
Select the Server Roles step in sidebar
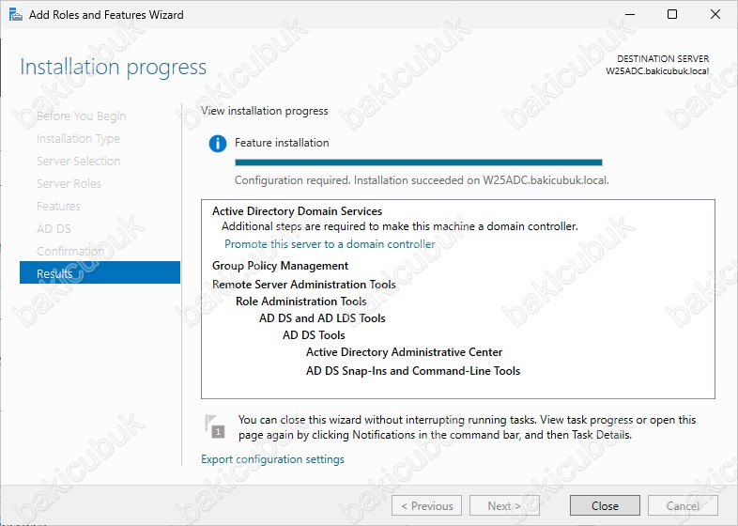(69, 184)
